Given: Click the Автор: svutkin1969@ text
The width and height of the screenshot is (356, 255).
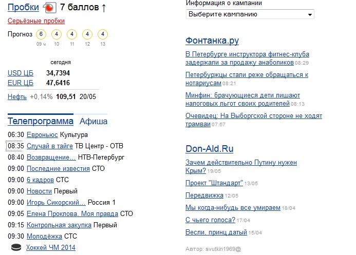Looking at the screenshot, I should 213,249.
